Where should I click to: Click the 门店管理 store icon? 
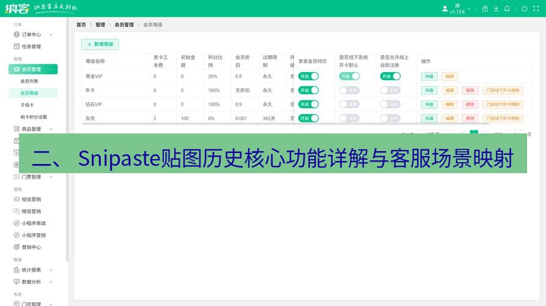[x=17, y=304]
